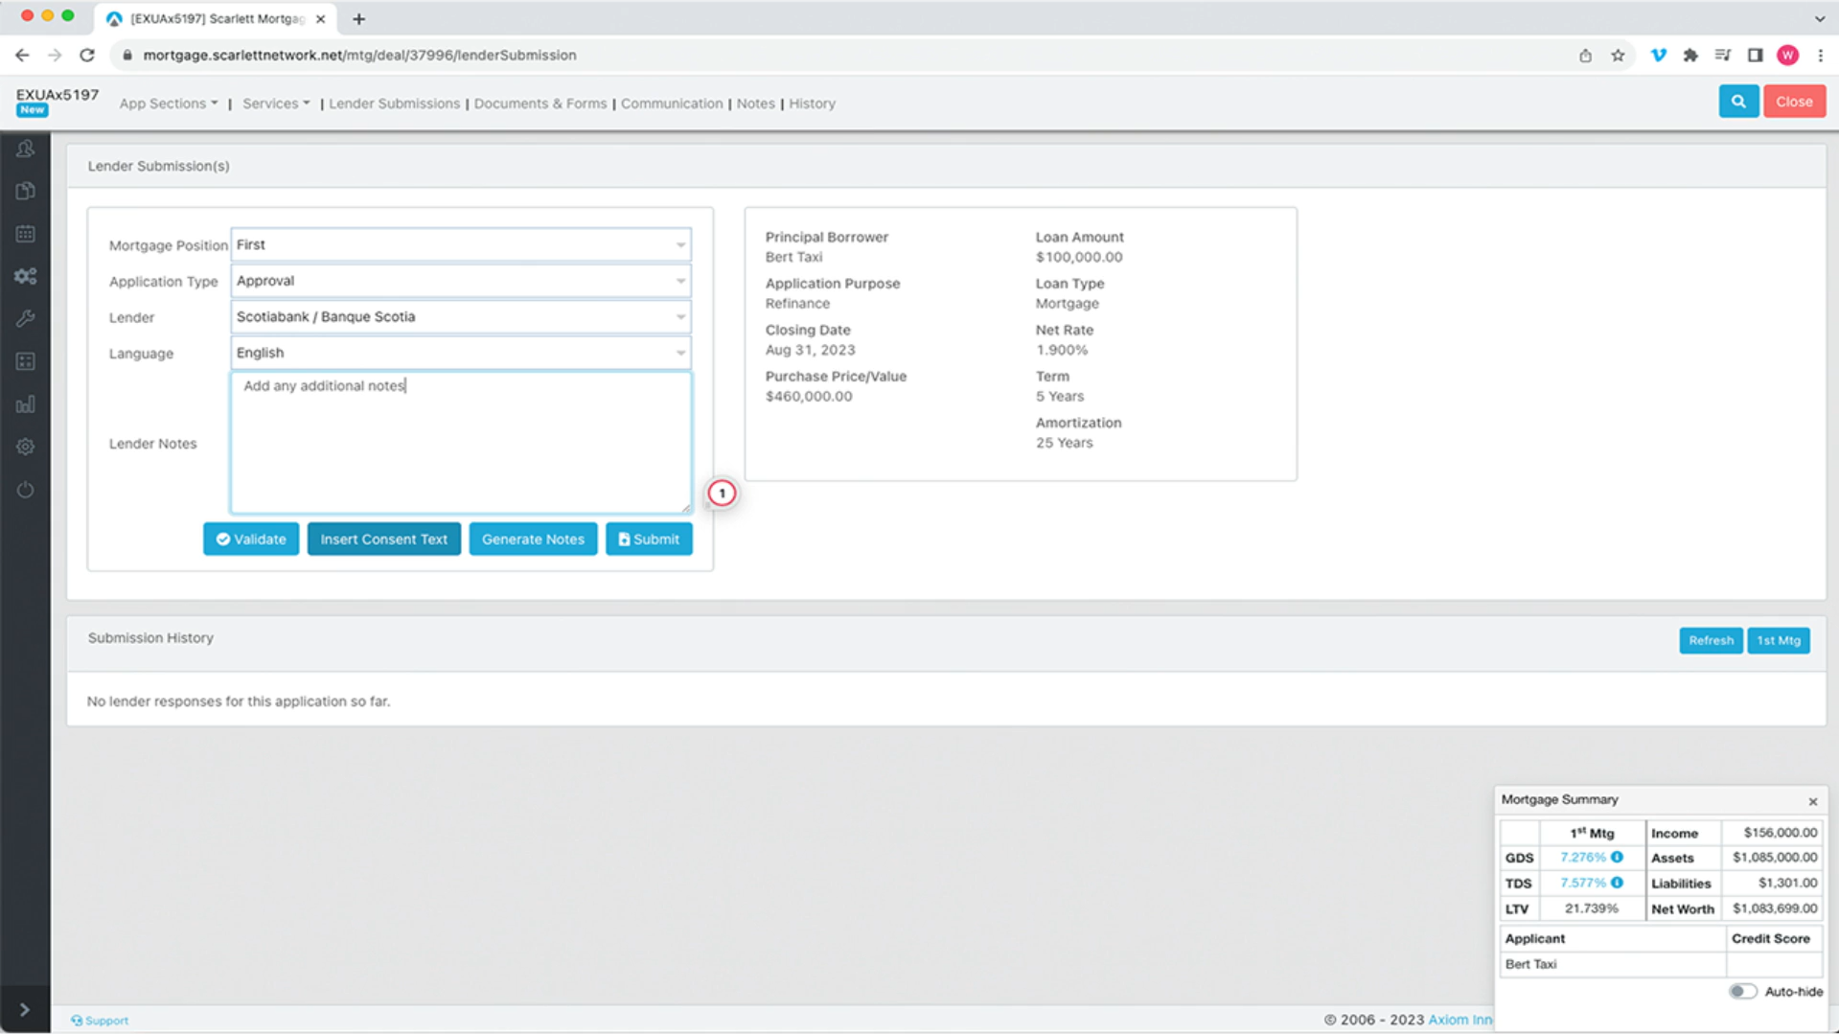The width and height of the screenshot is (1839, 1034).
Task: Close the Mortgage Summary panel
Action: [x=1812, y=801]
